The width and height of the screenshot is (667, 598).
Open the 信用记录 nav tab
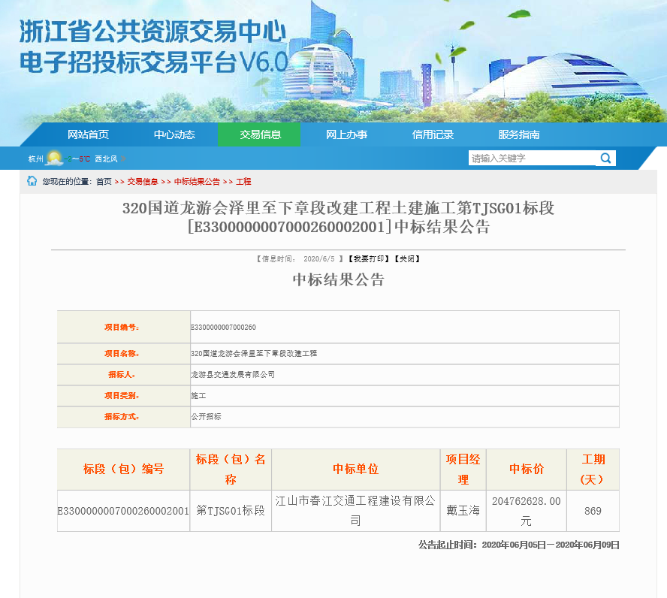[x=433, y=135]
